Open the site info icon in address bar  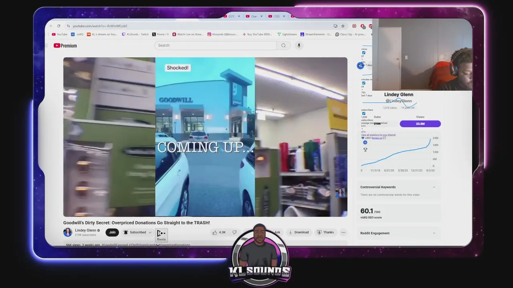68,26
